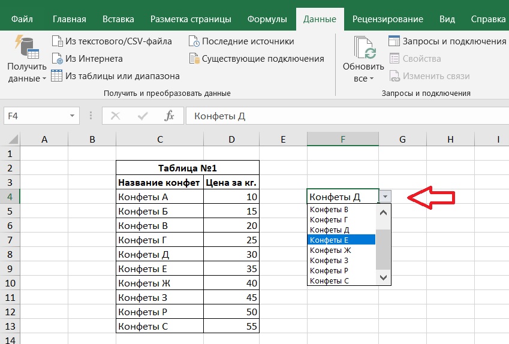
Task: Click the greyed Свойства command
Action: click(415, 59)
